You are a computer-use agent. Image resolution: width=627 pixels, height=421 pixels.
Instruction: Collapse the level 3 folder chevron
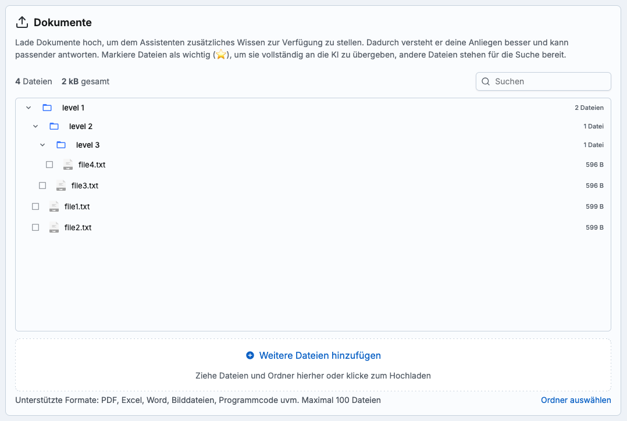[42, 145]
